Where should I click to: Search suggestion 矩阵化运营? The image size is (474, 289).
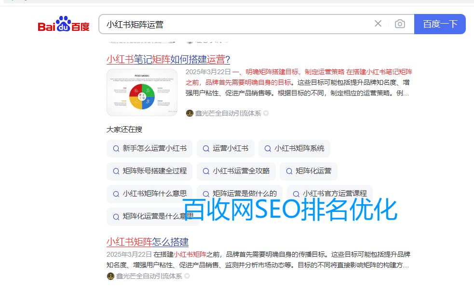pos(308,171)
